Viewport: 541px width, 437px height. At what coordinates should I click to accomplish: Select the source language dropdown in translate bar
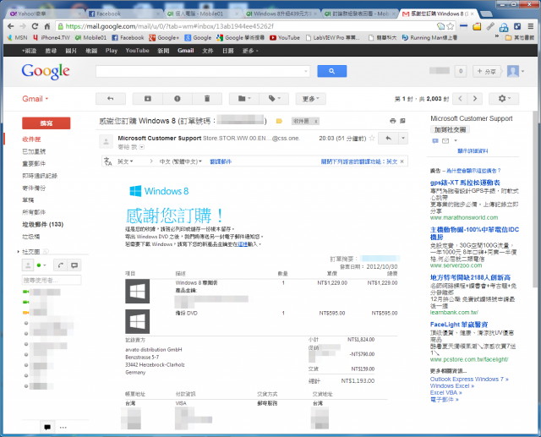point(125,161)
